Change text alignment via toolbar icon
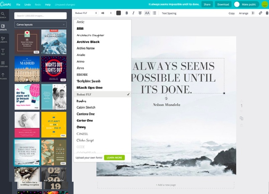269x194 pixels. coord(140,13)
